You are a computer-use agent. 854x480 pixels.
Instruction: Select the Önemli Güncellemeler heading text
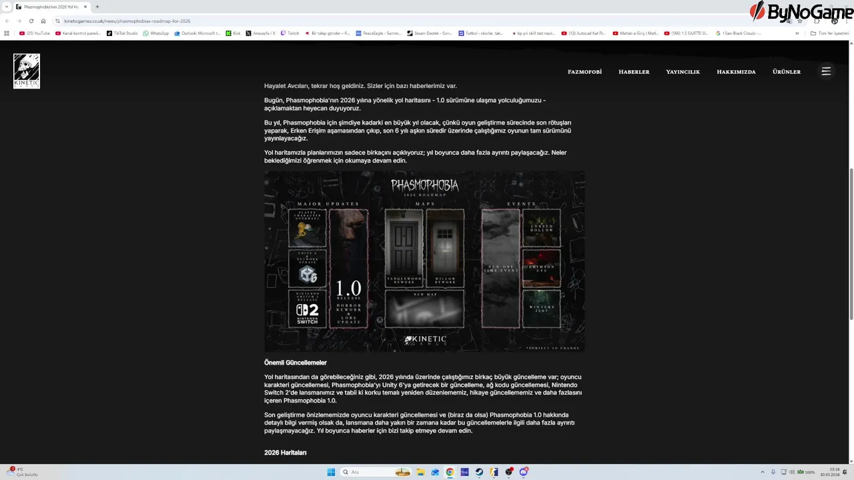pyautogui.click(x=296, y=363)
